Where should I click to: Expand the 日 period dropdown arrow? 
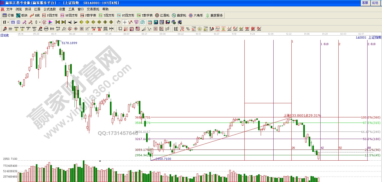coord(8,22)
